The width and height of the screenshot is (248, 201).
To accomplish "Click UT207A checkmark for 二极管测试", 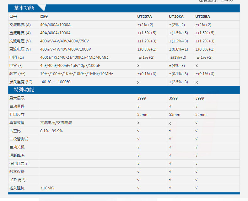I will 138,139.
